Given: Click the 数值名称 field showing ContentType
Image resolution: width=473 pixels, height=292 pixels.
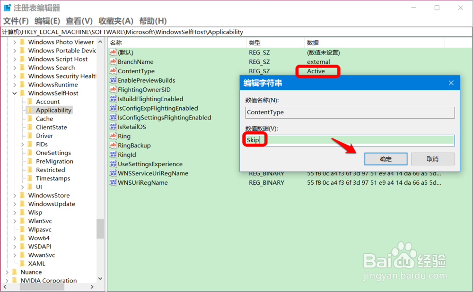Looking at the screenshot, I should [350, 112].
